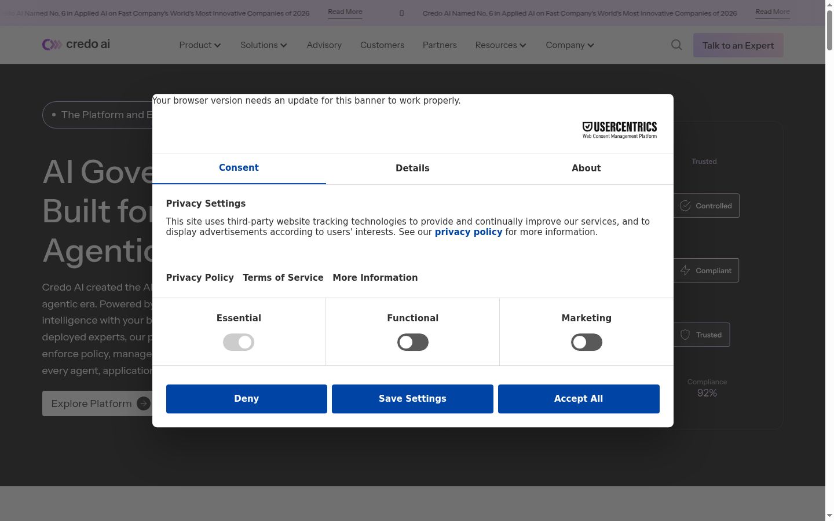Click the Compliant lightning icon

[685, 270]
